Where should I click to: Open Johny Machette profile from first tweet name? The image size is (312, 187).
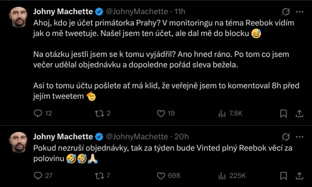coord(63,12)
